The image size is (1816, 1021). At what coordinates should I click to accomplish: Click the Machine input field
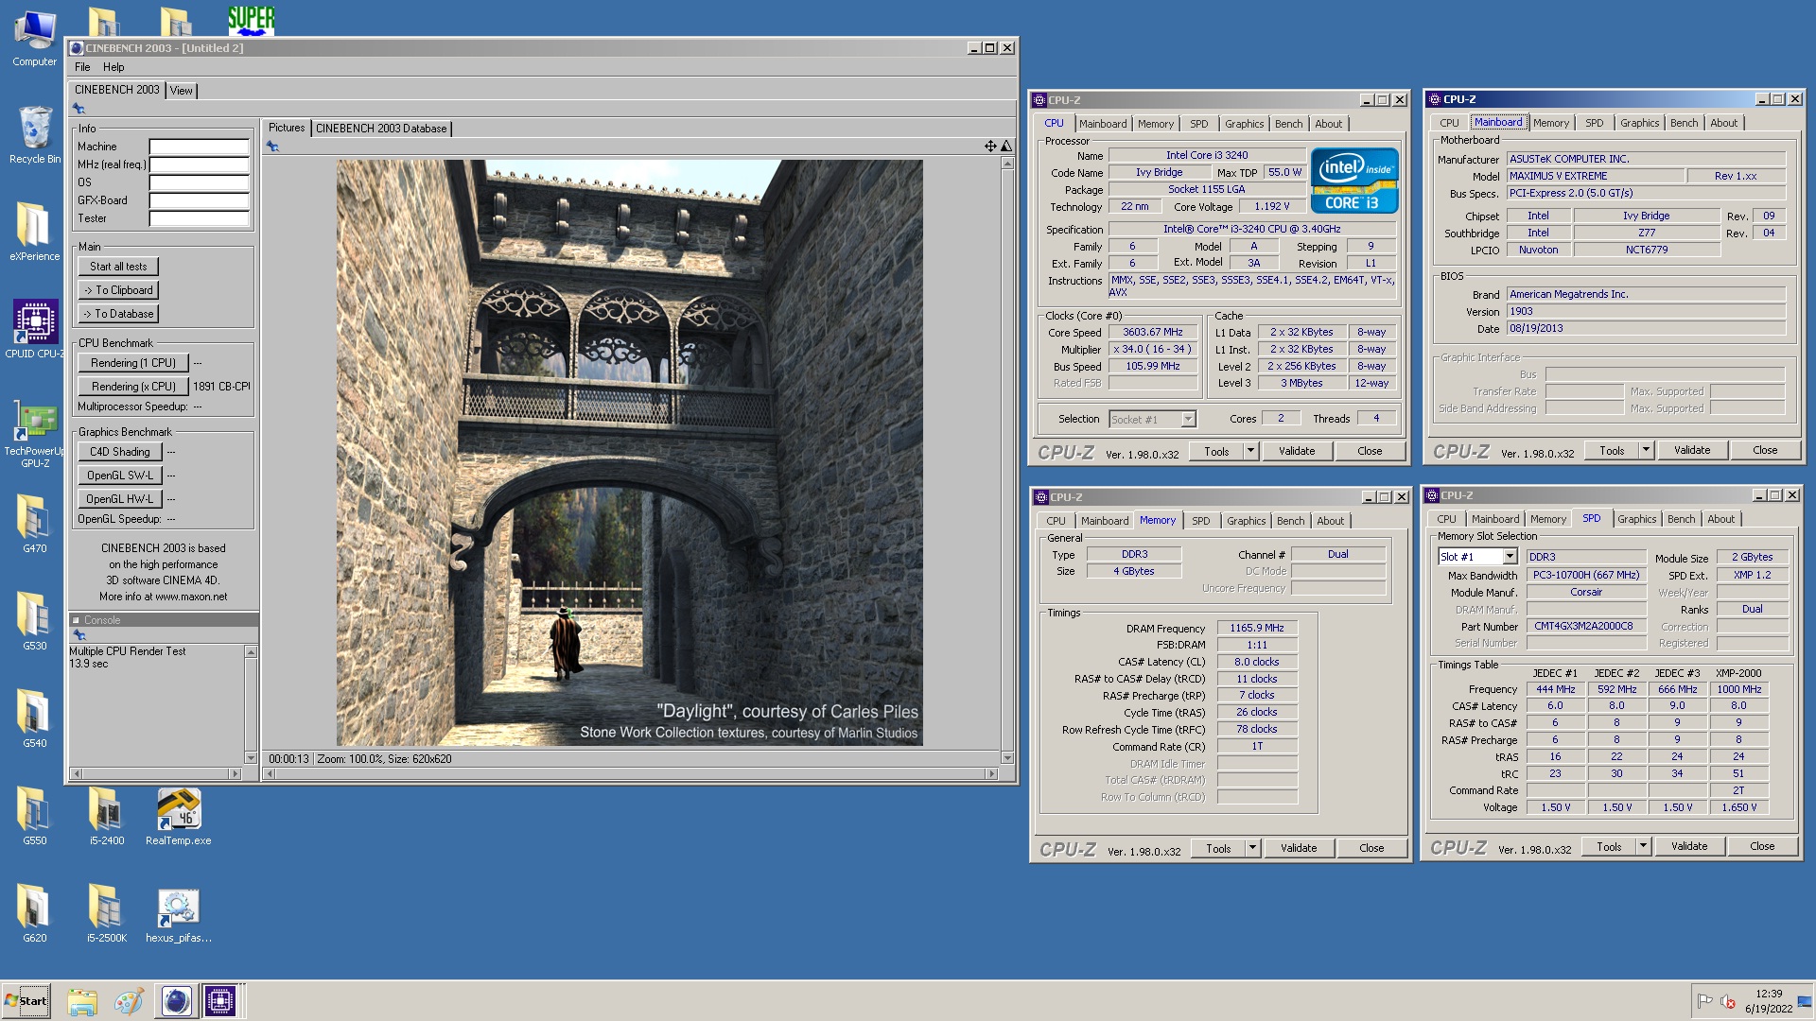199,147
